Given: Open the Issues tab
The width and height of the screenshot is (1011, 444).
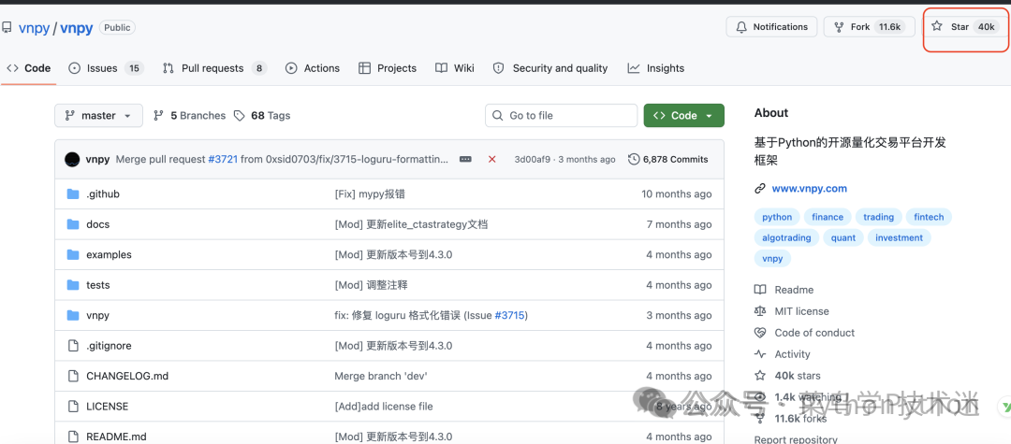Looking at the screenshot, I should click(106, 68).
